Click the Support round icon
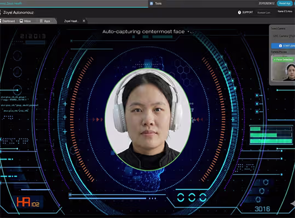295x218 pixels. pyautogui.click(x=239, y=13)
